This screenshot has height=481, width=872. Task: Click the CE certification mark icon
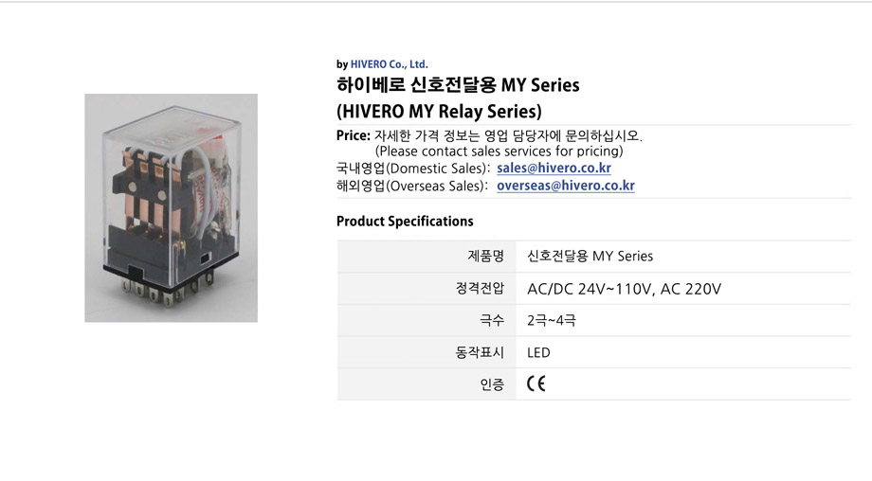[536, 383]
